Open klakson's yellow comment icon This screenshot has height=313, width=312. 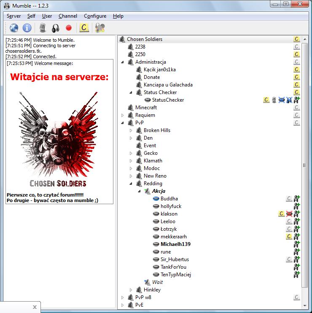[x=282, y=213]
